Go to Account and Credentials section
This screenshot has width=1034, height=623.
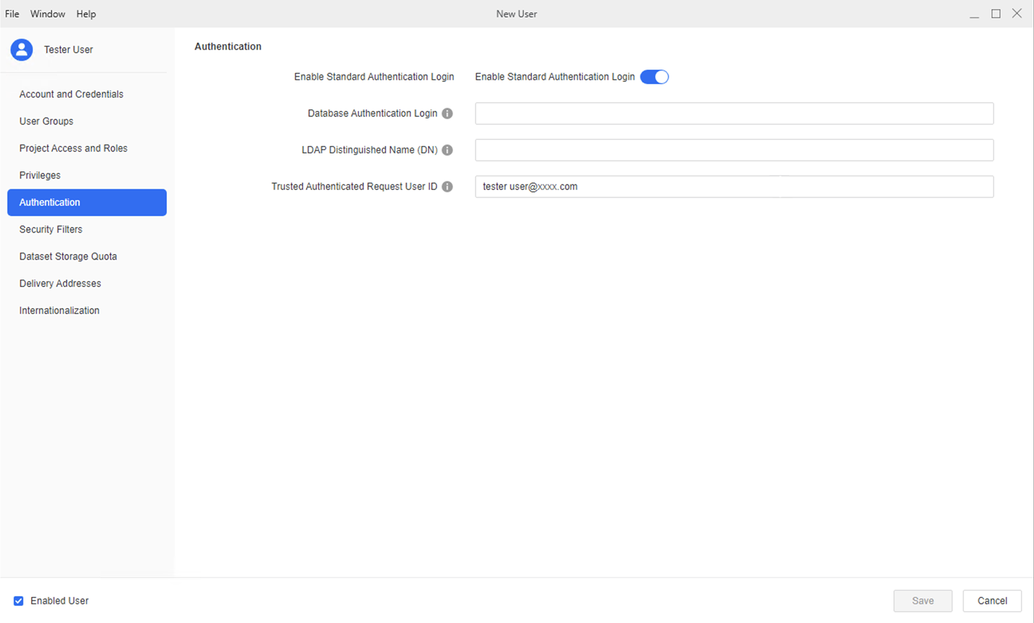pyautogui.click(x=71, y=94)
